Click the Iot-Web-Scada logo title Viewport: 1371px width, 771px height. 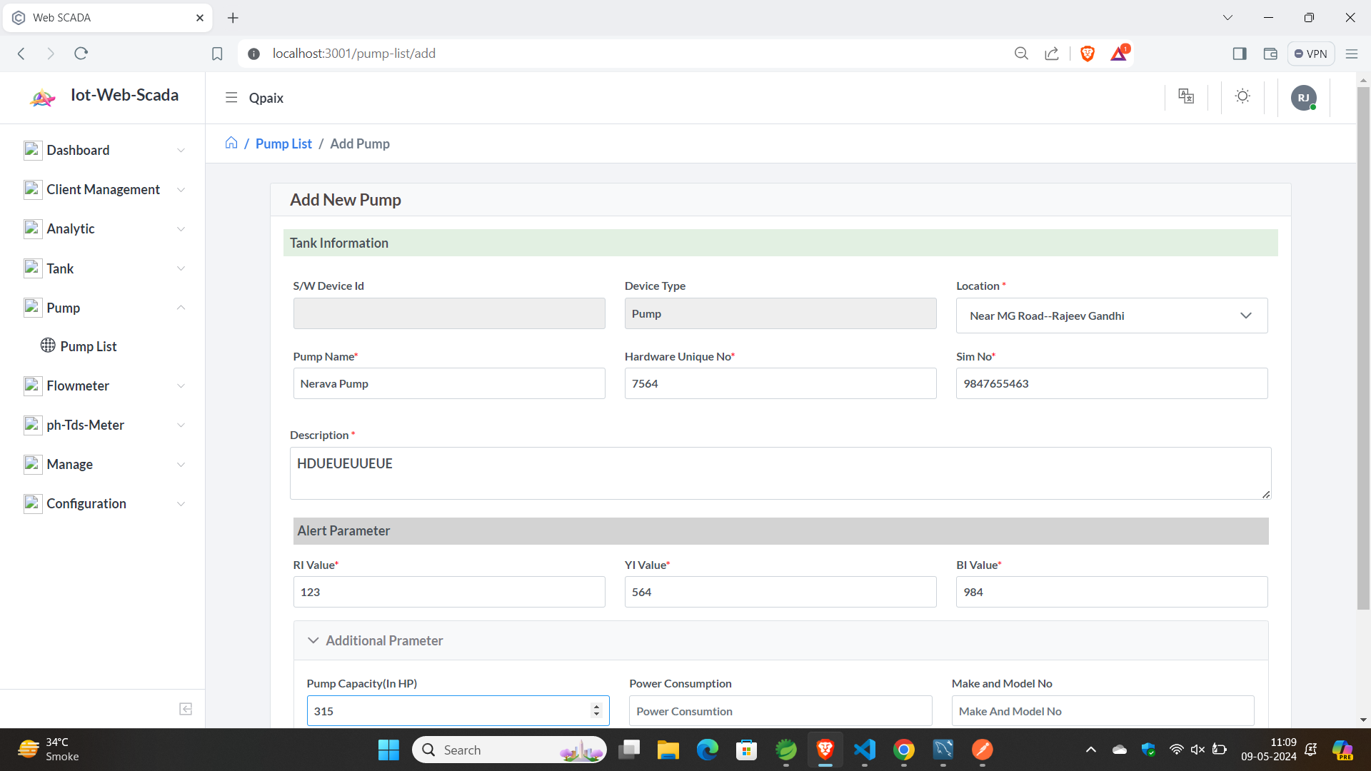pos(124,95)
